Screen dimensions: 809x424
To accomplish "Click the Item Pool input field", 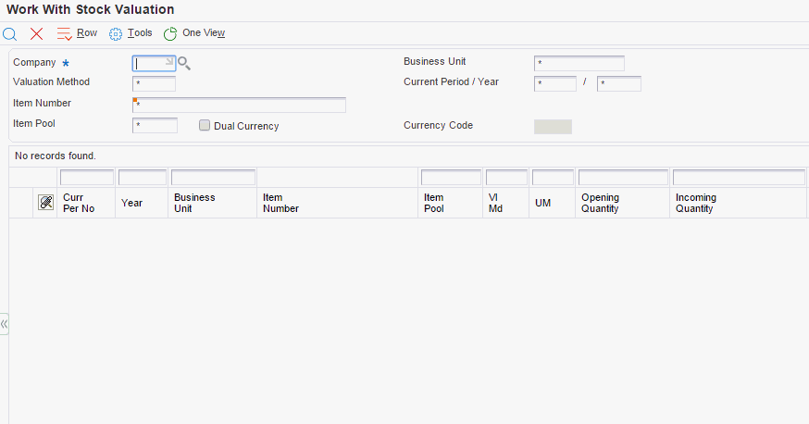I will pyautogui.click(x=155, y=126).
